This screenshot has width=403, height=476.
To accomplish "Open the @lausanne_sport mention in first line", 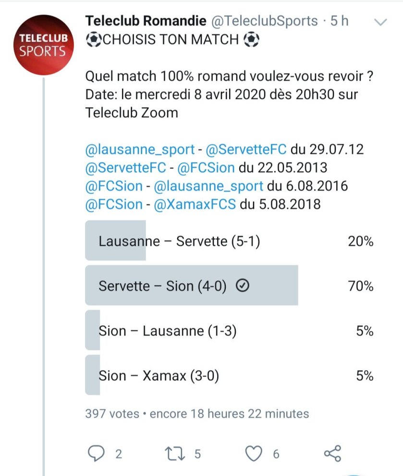I will point(139,150).
